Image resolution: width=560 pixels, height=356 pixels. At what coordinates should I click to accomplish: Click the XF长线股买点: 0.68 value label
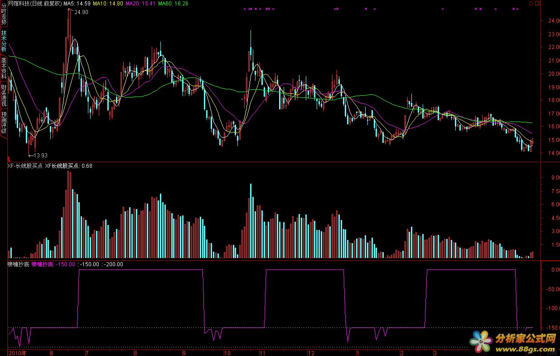pyautogui.click(x=68, y=166)
